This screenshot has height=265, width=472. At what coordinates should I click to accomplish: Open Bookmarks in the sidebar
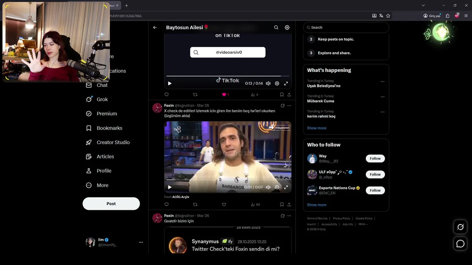104,128
